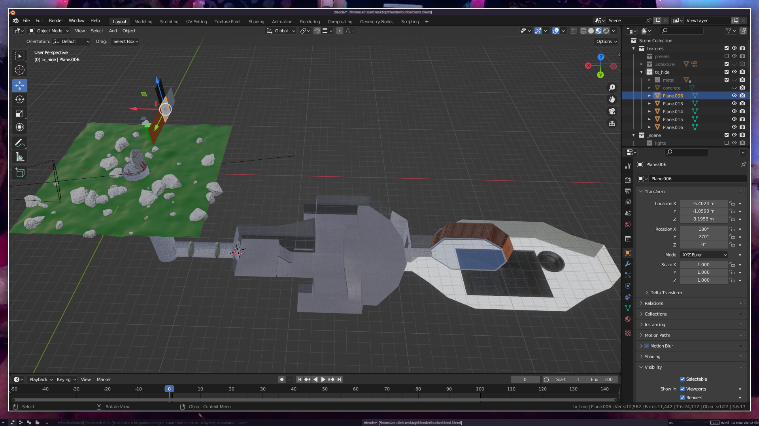Toggle camera view in viewport
The width and height of the screenshot is (759, 426).
(612, 111)
